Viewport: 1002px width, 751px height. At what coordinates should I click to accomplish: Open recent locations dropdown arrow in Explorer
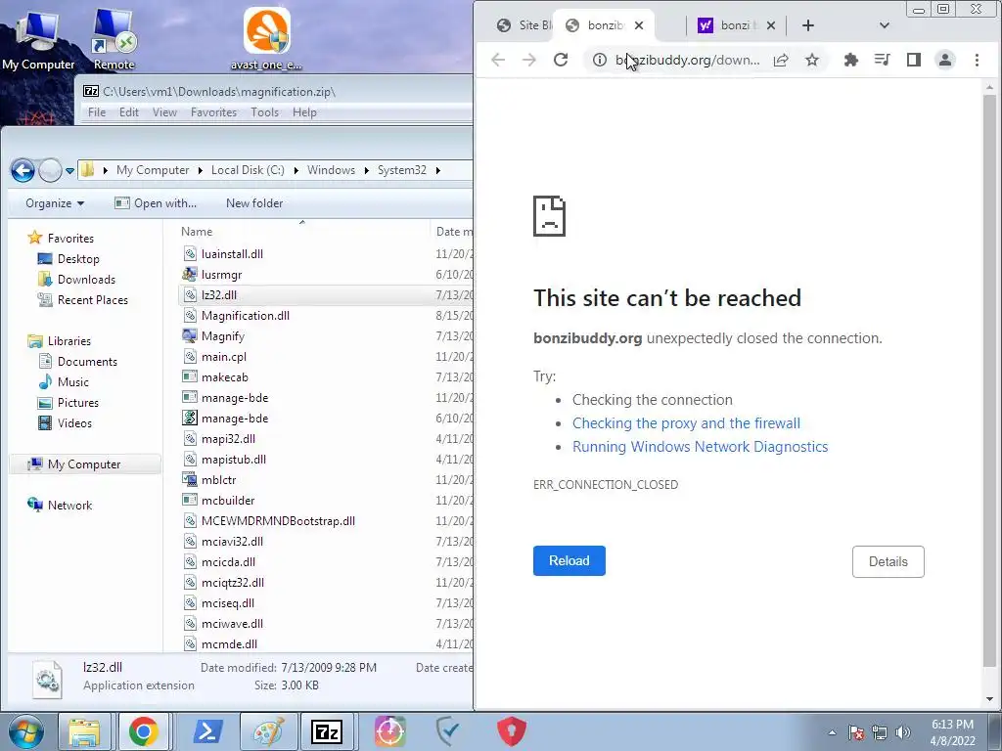(69, 171)
